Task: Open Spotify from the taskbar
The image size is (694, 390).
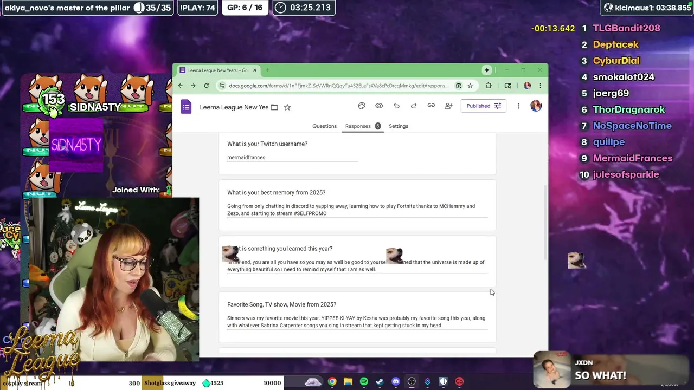Action: coord(364,382)
